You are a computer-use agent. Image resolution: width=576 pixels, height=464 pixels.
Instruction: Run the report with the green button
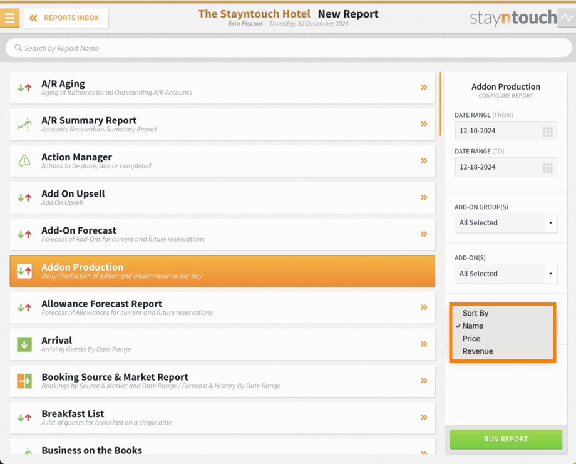click(506, 440)
